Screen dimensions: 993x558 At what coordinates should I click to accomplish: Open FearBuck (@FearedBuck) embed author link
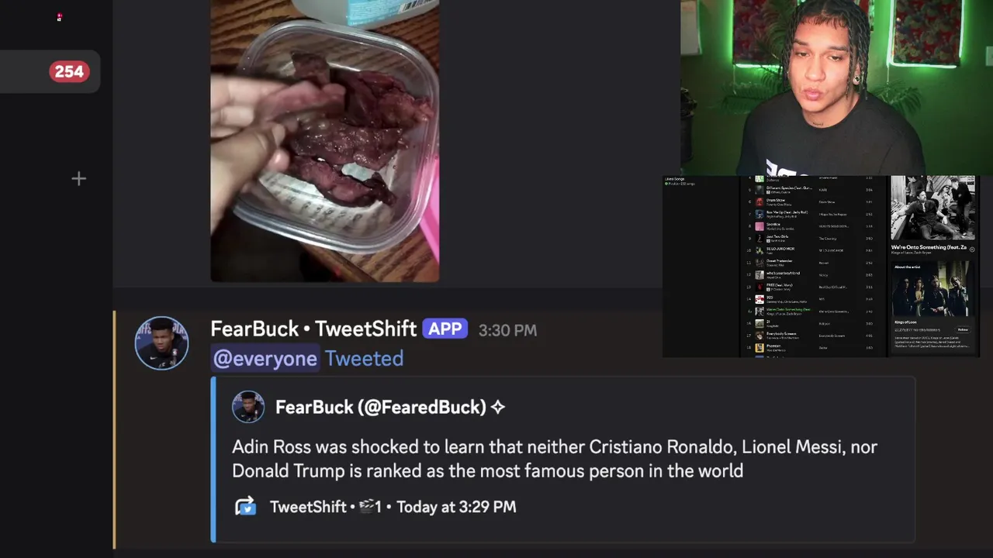click(381, 407)
